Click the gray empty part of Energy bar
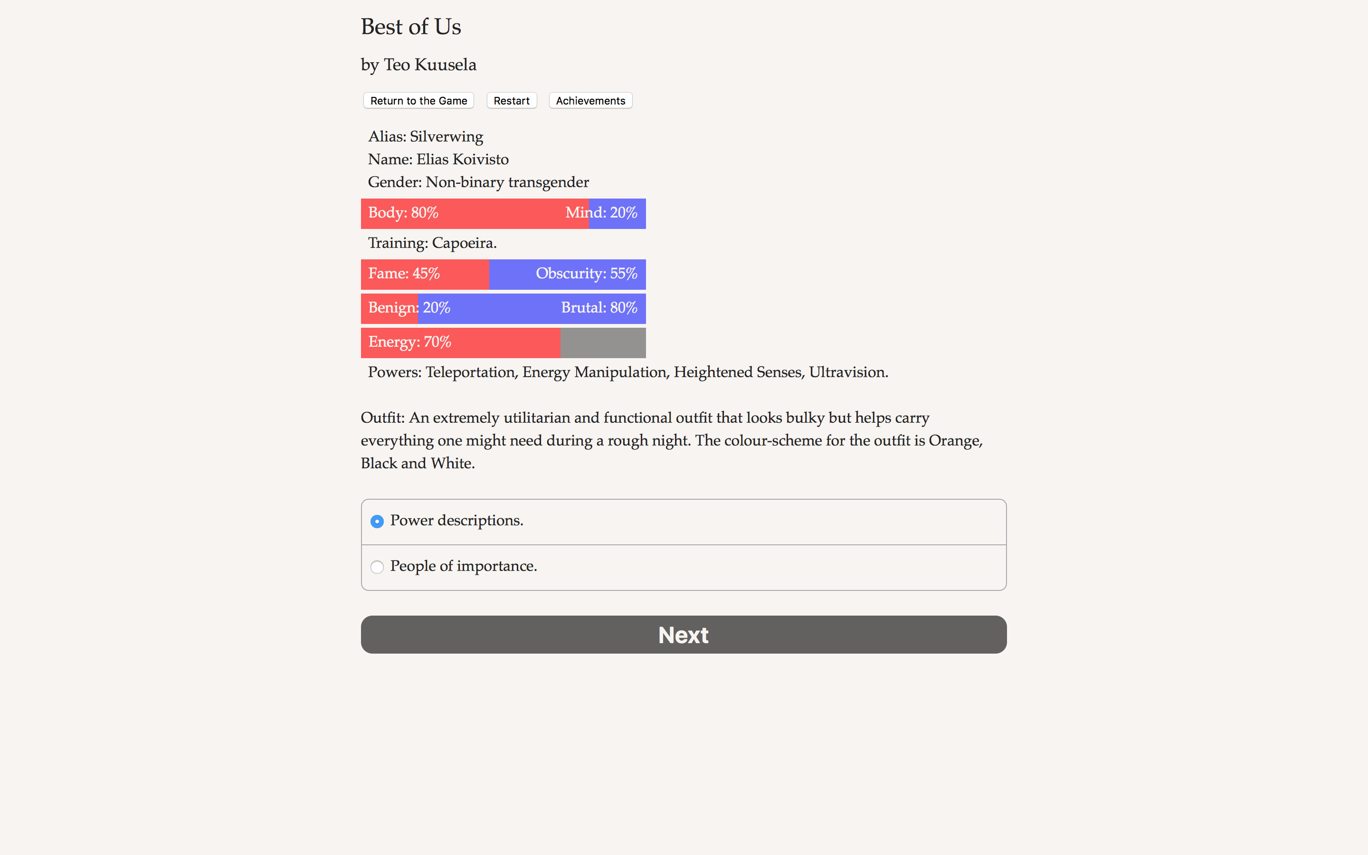1368x855 pixels. [603, 342]
